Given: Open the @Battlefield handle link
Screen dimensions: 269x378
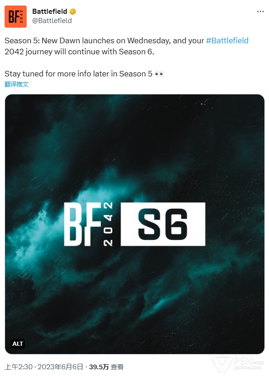Looking at the screenshot, I should coord(52,21).
